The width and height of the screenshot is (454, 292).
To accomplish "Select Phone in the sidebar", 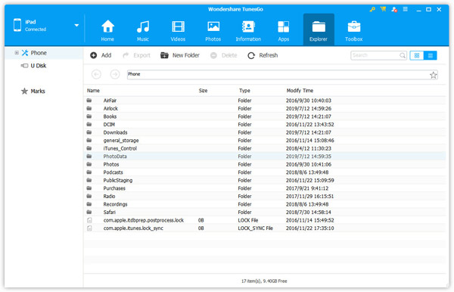I will pos(39,53).
